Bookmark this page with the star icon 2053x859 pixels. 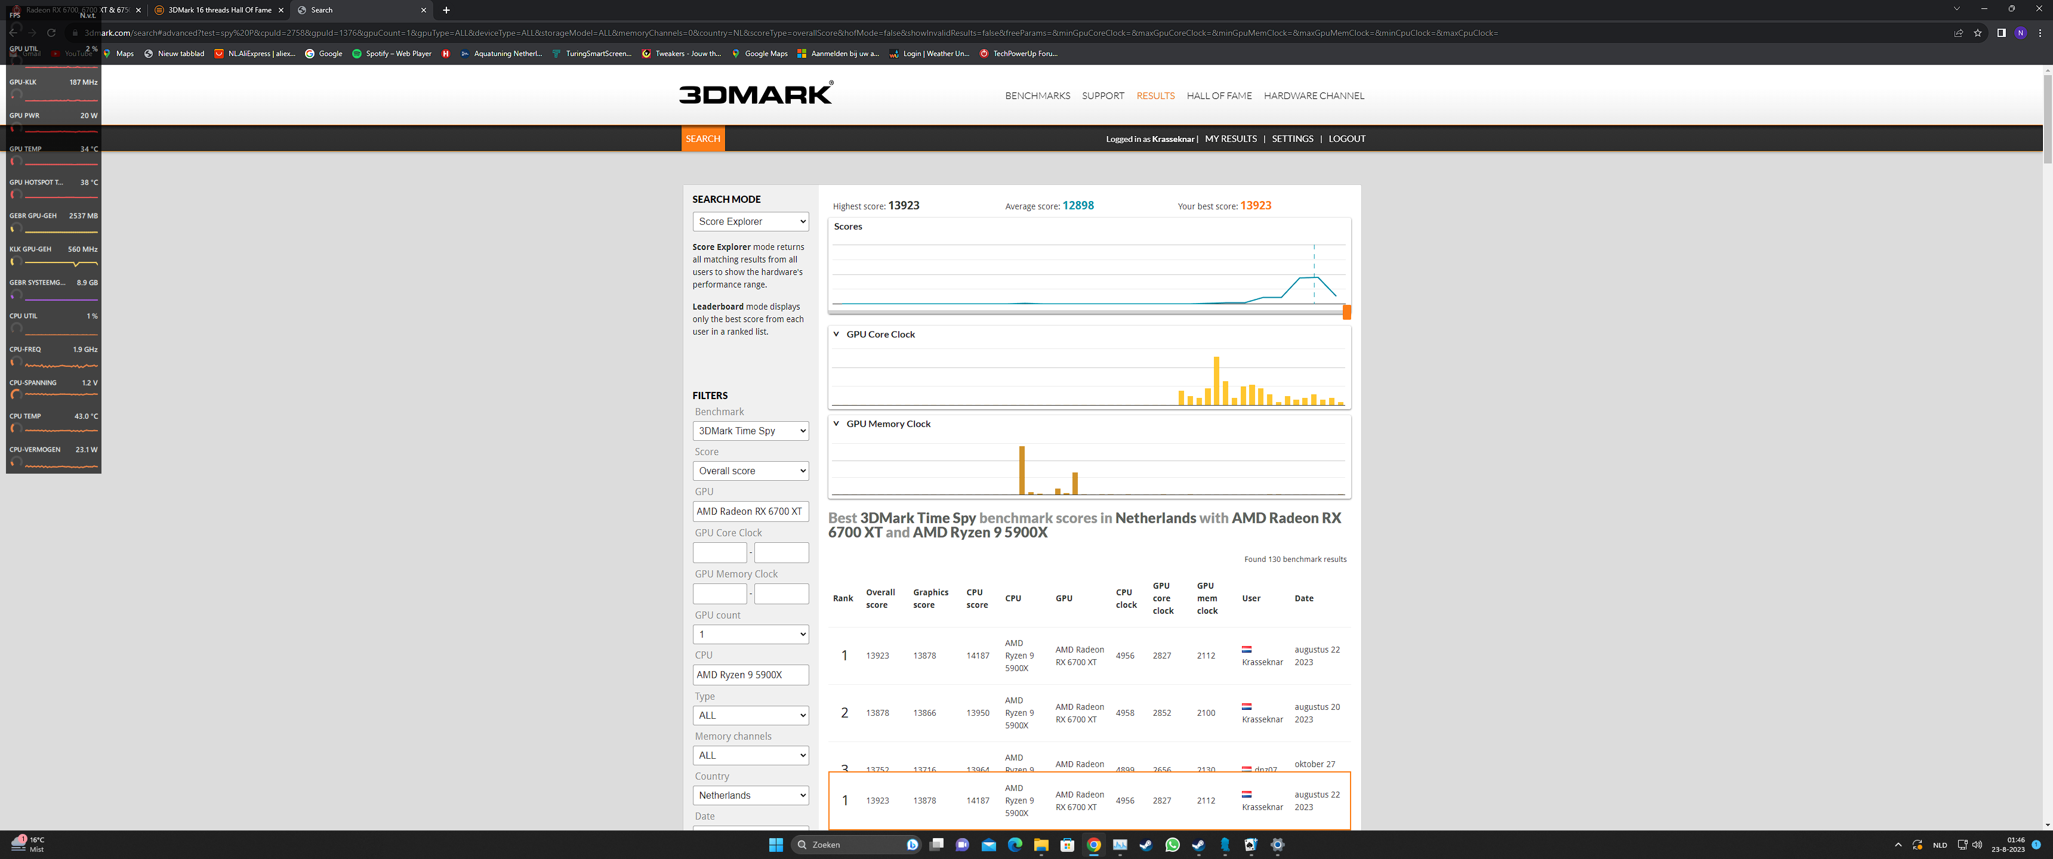(x=1977, y=33)
